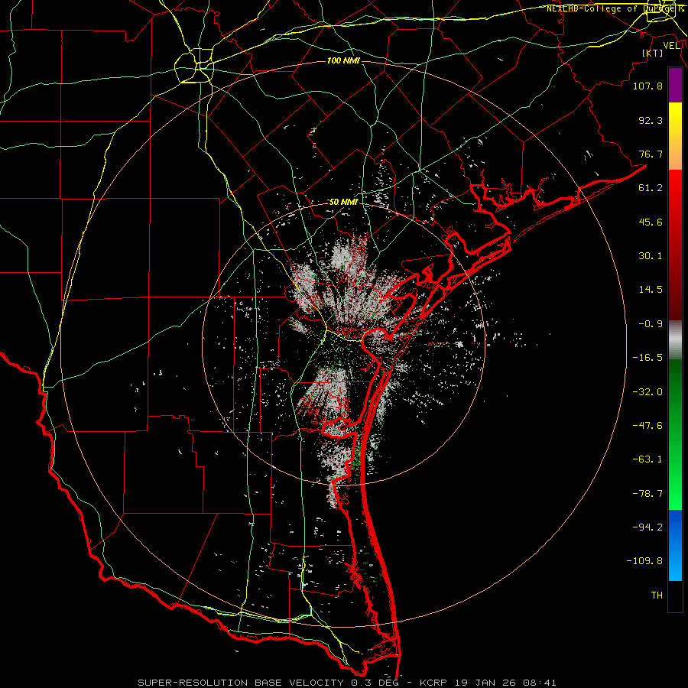The width and height of the screenshot is (688, 688).
Task: Click the yellow-orange segment of the color bar
Action: (x=675, y=136)
